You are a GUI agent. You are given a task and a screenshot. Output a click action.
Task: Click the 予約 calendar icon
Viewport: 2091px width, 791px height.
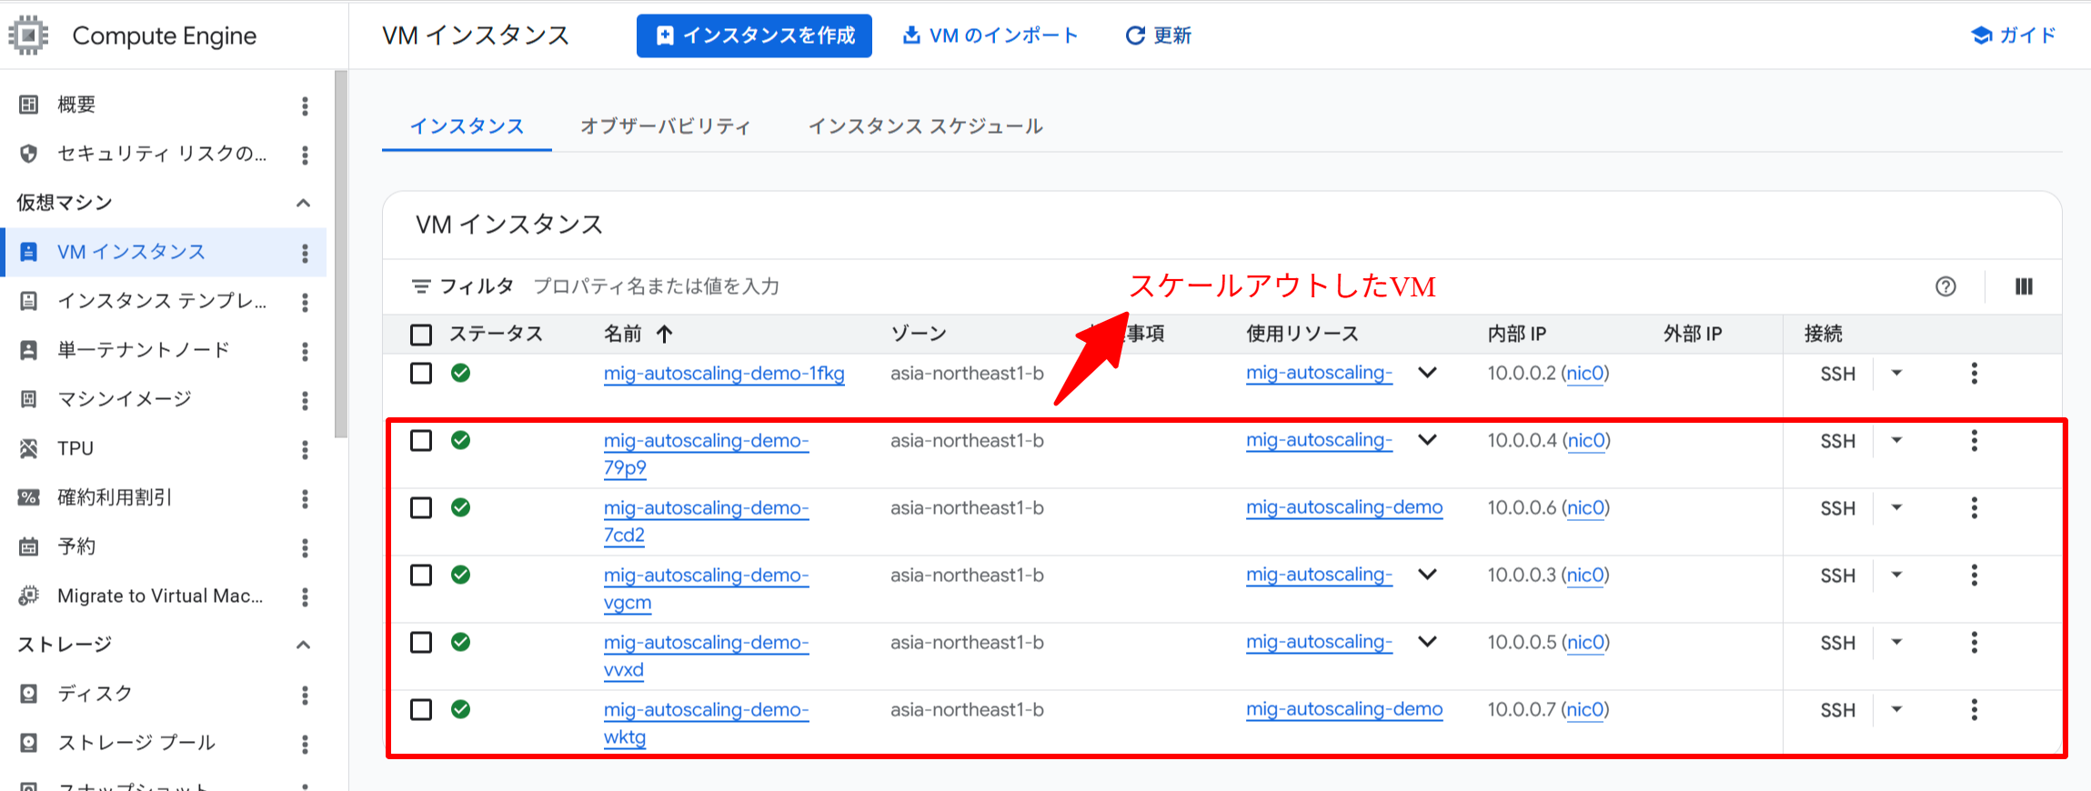[x=29, y=546]
